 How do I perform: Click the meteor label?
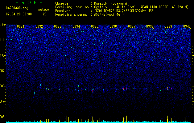click(x=44, y=10)
